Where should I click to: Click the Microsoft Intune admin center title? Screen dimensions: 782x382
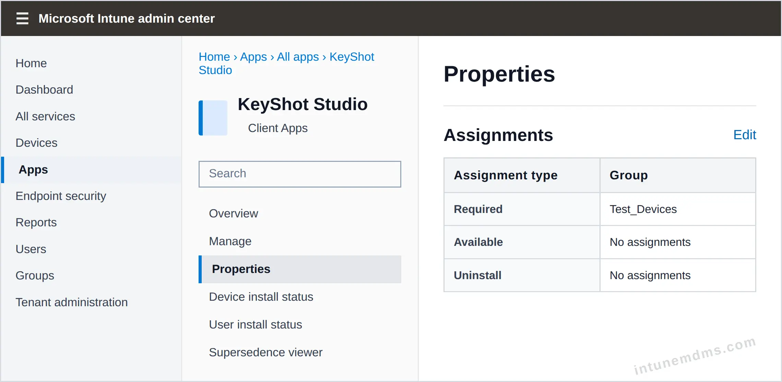coord(127,19)
